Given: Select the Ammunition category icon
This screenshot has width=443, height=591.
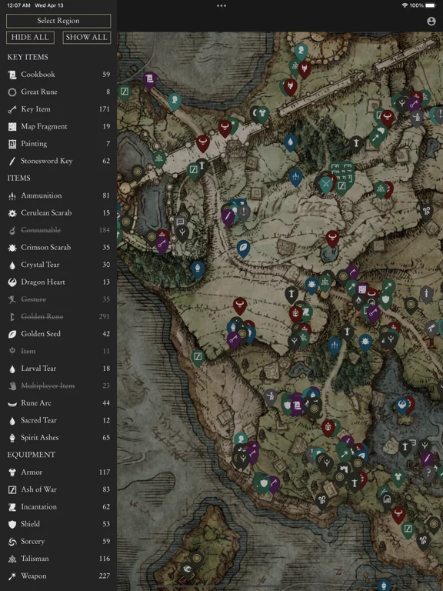Looking at the screenshot, I should 12,195.
